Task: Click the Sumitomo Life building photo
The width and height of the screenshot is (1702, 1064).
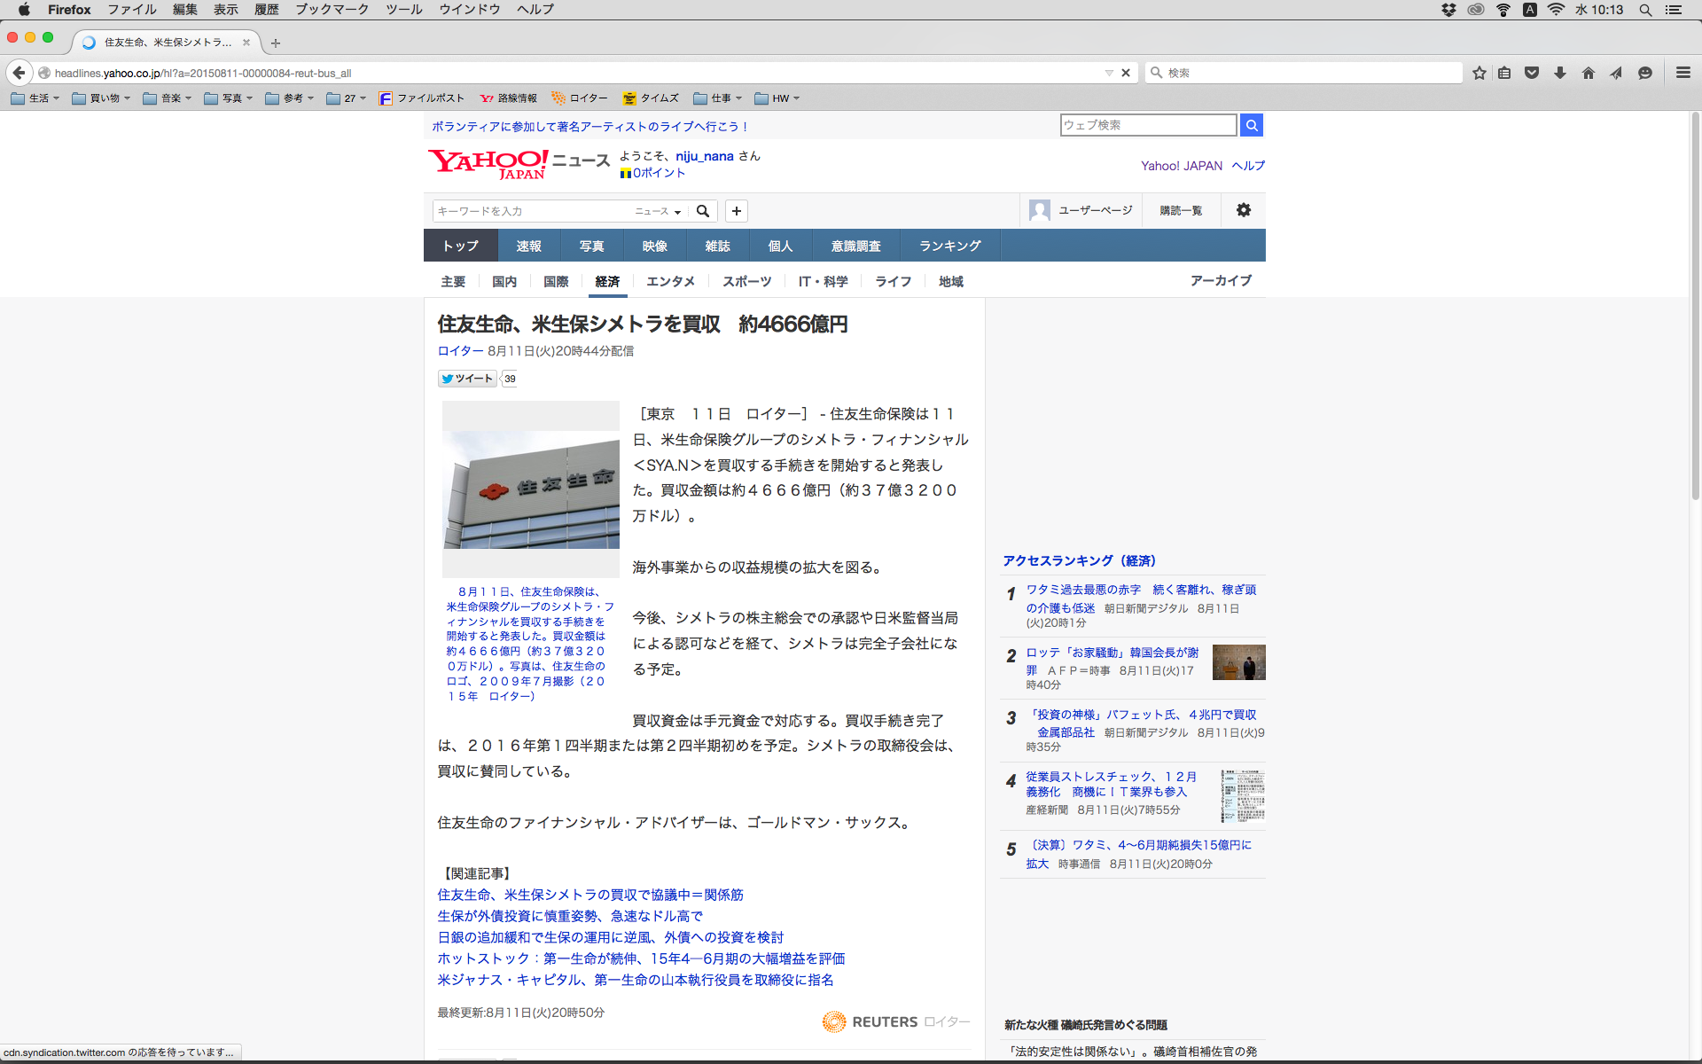Action: point(530,489)
